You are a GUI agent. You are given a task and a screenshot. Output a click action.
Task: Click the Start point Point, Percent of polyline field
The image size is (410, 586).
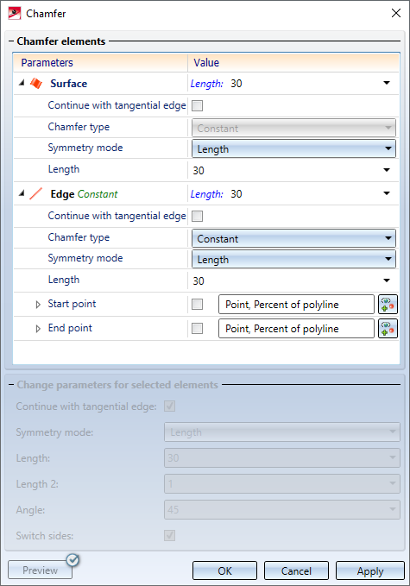click(296, 304)
